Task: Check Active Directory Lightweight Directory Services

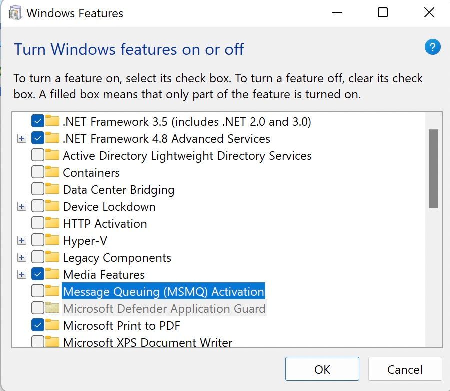Action: click(37, 155)
